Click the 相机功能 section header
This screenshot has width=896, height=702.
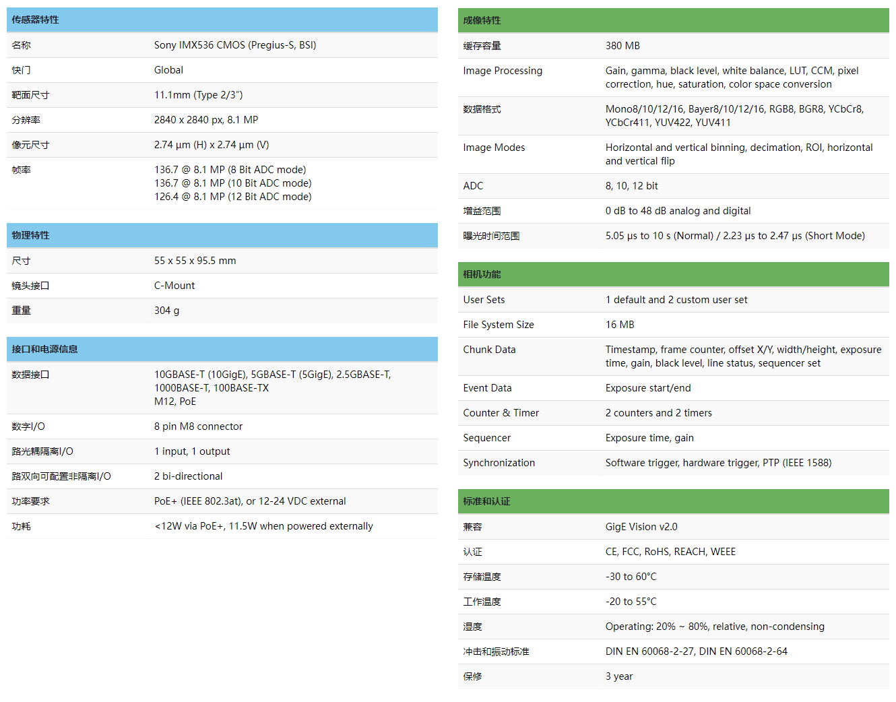point(482,274)
